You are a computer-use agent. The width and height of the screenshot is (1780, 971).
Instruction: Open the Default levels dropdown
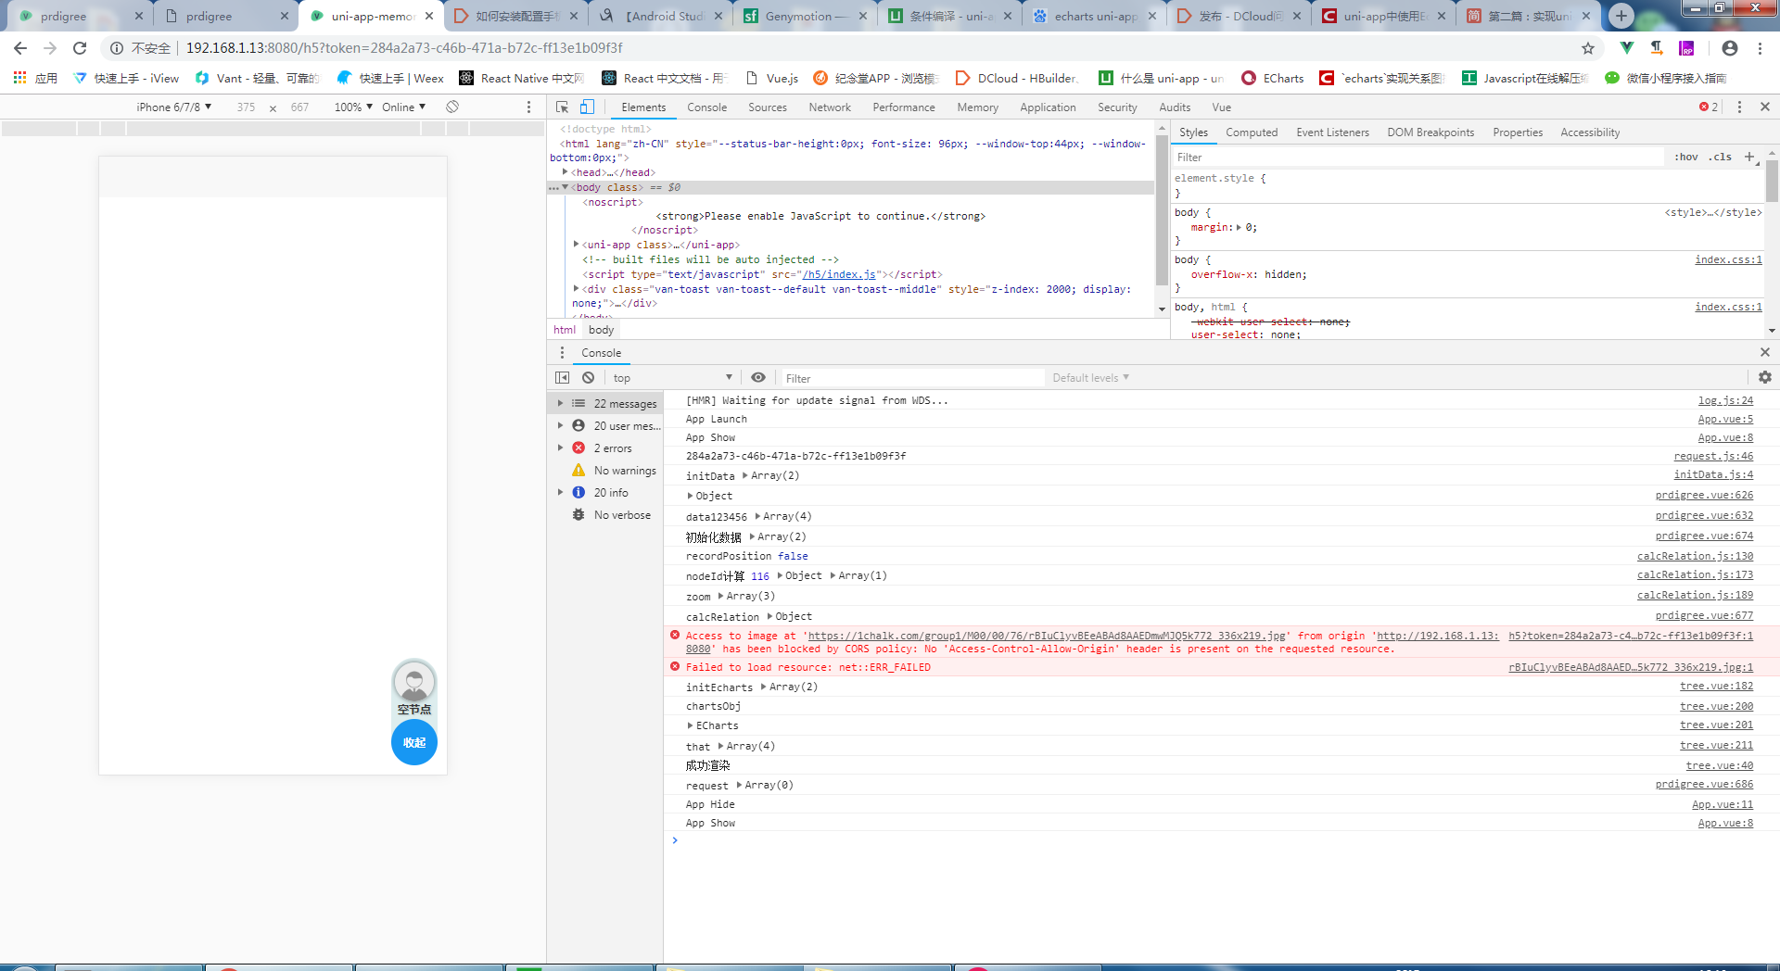point(1091,378)
